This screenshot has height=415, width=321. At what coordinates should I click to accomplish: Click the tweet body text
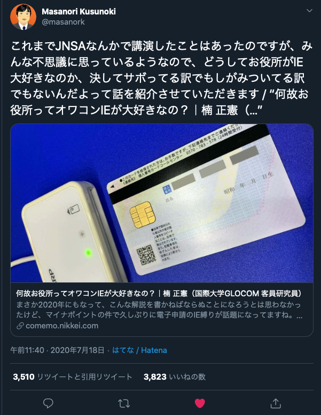pos(161,78)
